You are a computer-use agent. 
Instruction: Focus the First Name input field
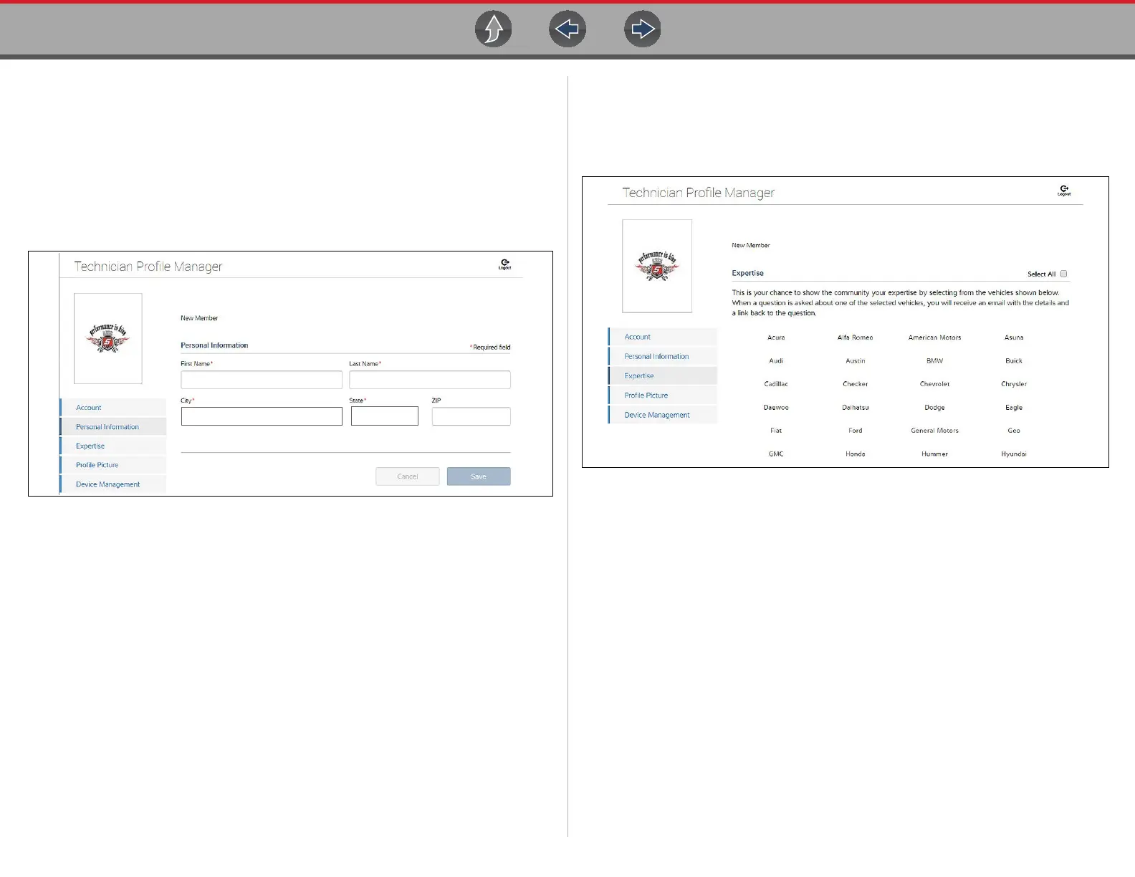point(262,380)
